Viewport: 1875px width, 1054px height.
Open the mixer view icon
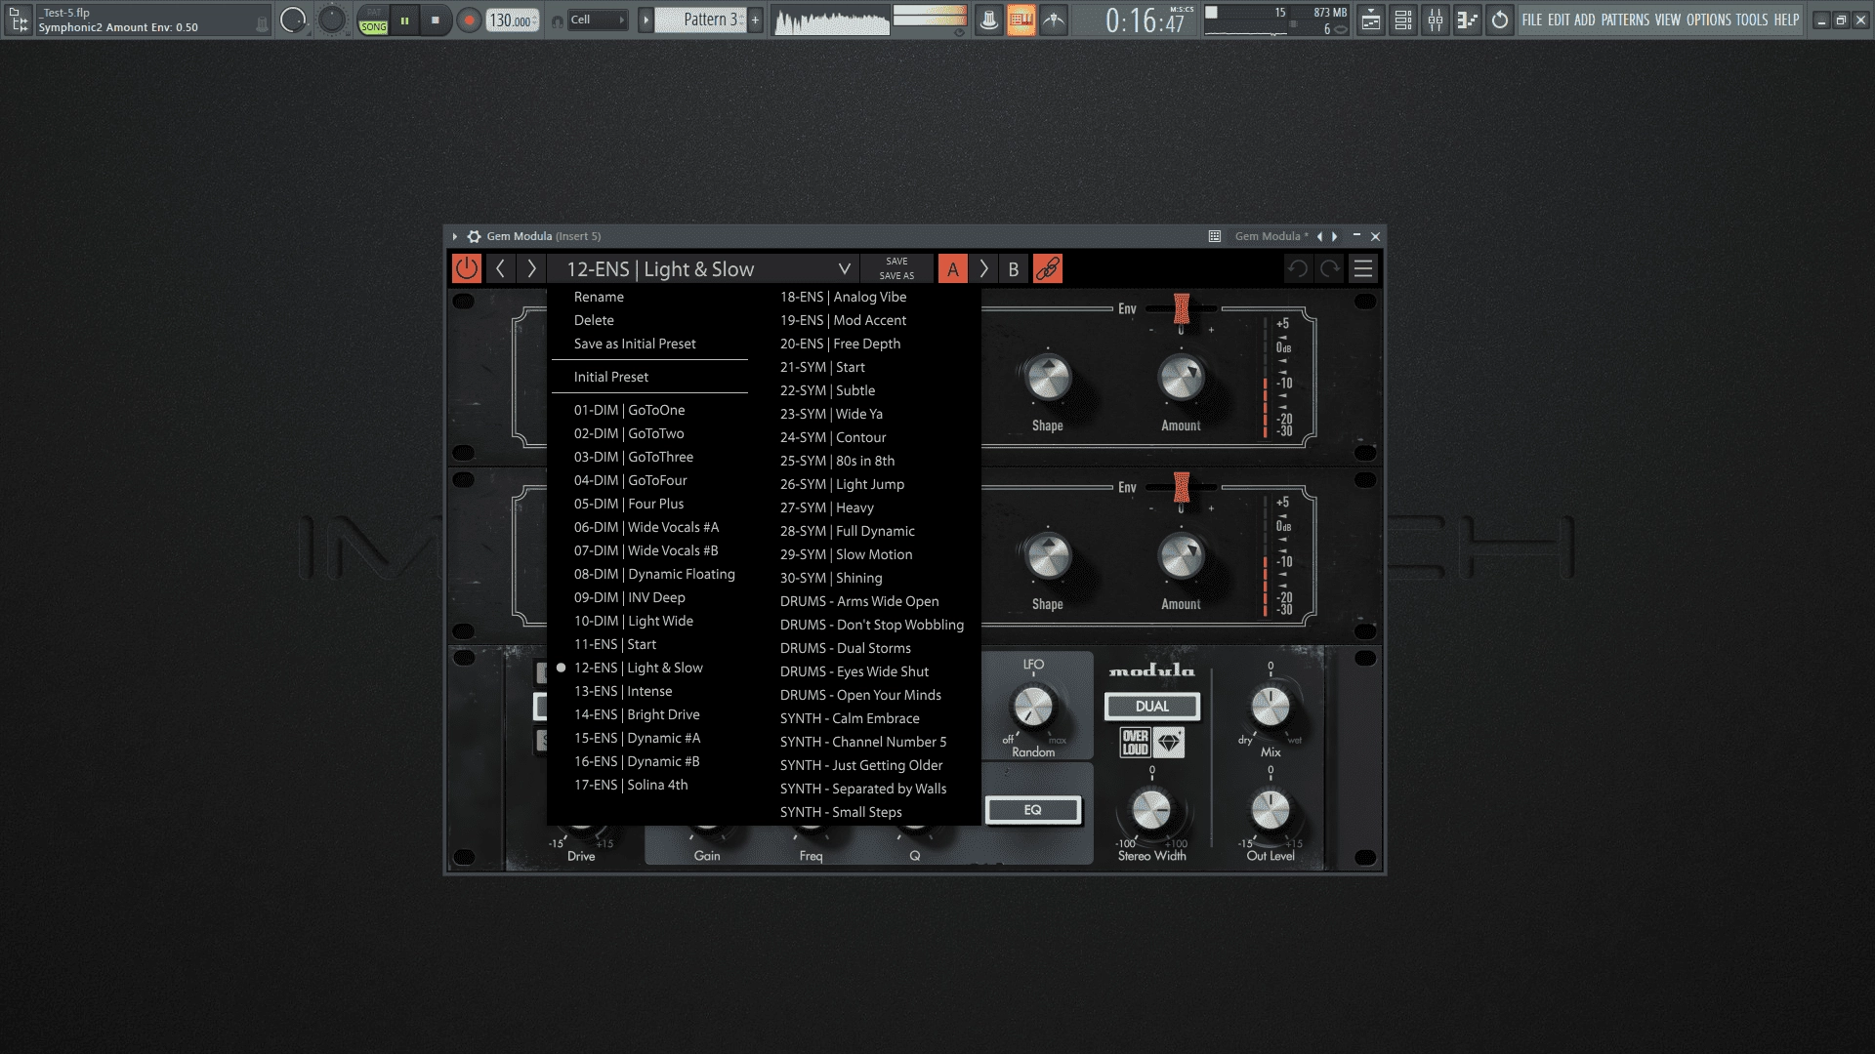(x=1436, y=20)
